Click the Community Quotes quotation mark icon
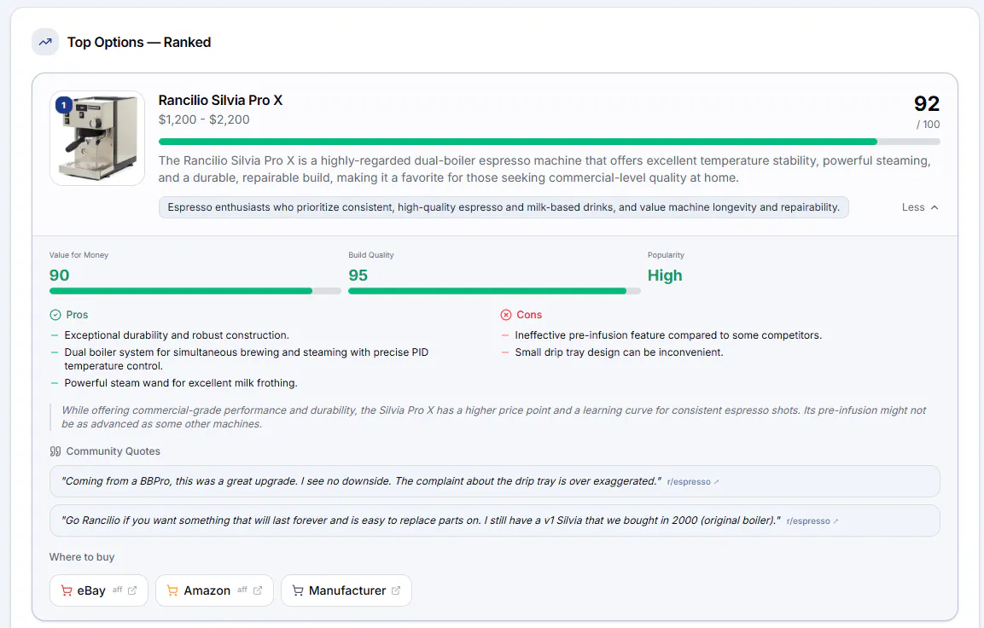This screenshot has width=984, height=628. point(55,451)
